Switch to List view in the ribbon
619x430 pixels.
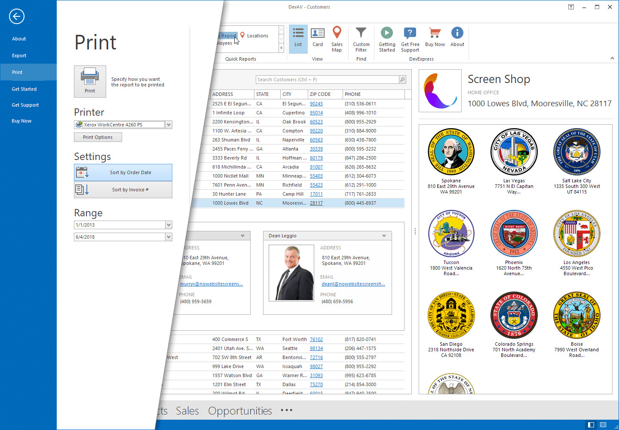pyautogui.click(x=298, y=39)
